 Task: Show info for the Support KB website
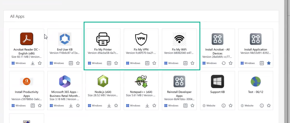click(224, 106)
